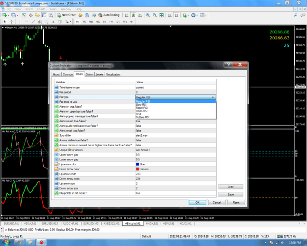Switch to the About tab
Viewport: 307px width, 246px height.
[56, 74]
